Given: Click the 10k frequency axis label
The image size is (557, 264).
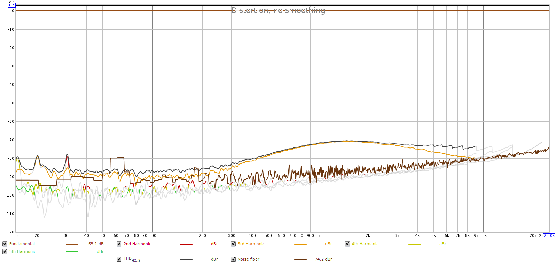Looking at the screenshot, I should click(483, 235).
